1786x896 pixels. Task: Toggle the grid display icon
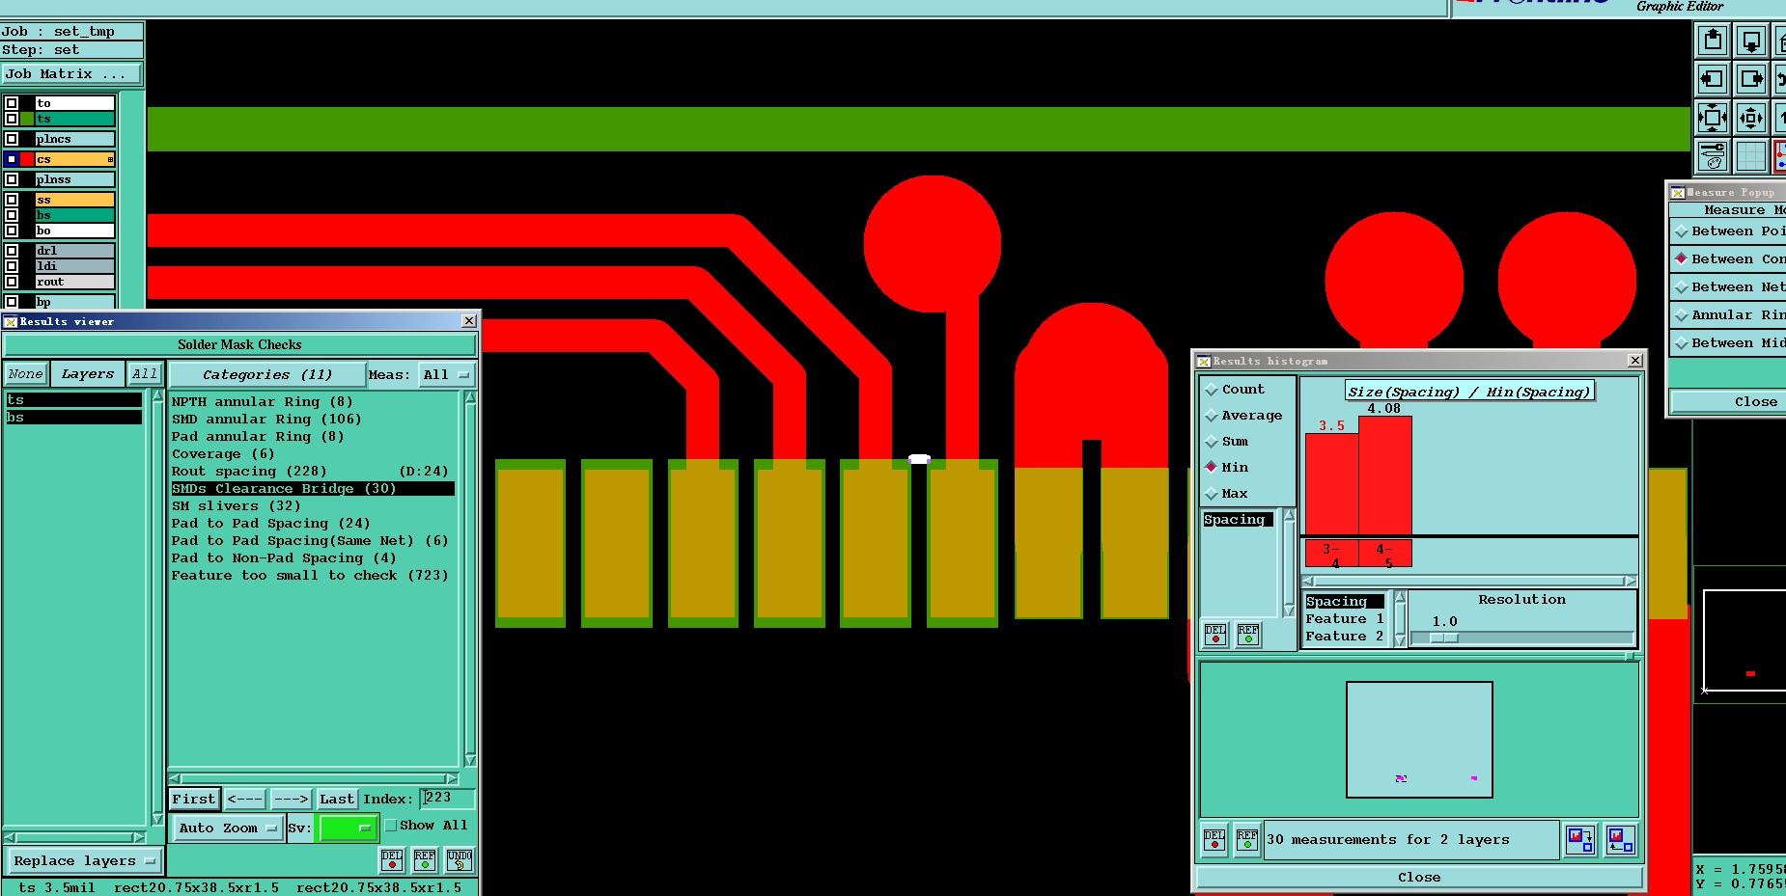click(1751, 156)
